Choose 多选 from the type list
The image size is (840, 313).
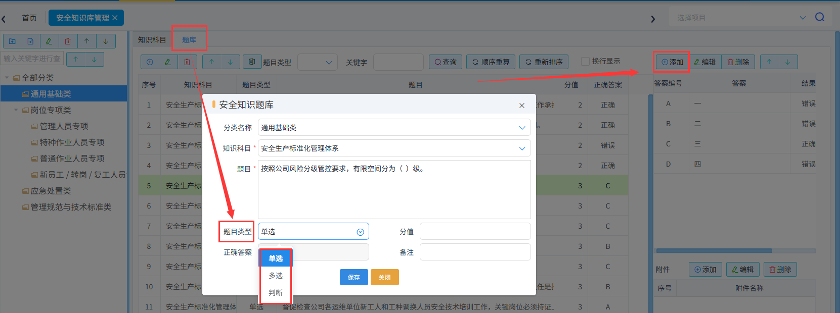(x=276, y=276)
